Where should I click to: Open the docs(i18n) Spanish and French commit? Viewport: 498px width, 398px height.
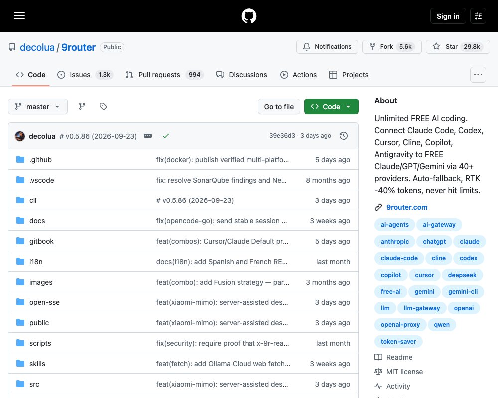pyautogui.click(x=222, y=262)
